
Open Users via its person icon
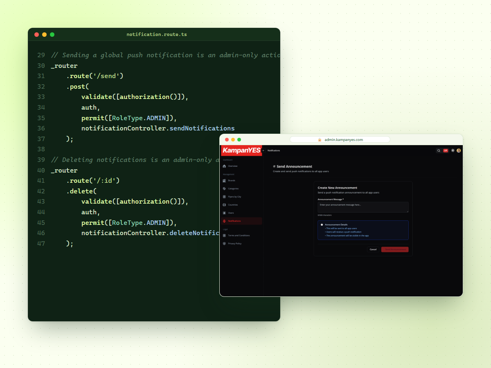(224, 213)
